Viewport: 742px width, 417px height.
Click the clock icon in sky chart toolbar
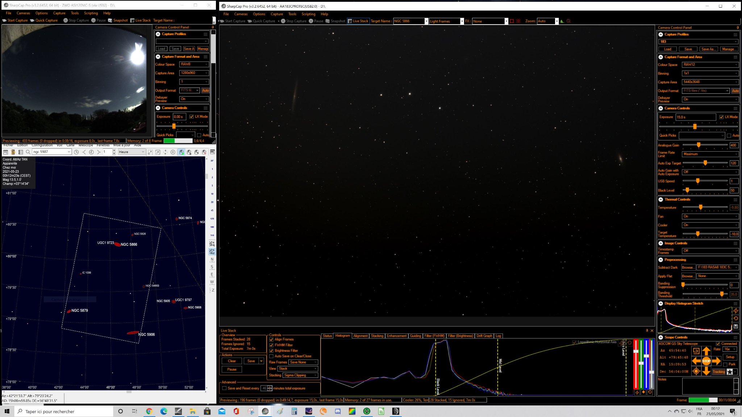click(x=76, y=152)
